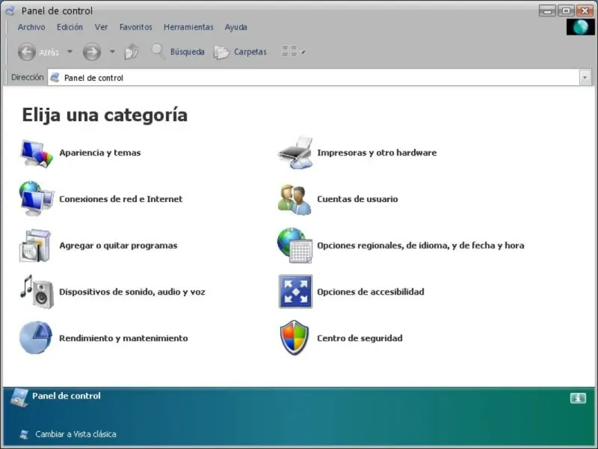The width and height of the screenshot is (598, 449).
Task: Expand the forward history dropdown arrow
Action: pyautogui.click(x=112, y=51)
